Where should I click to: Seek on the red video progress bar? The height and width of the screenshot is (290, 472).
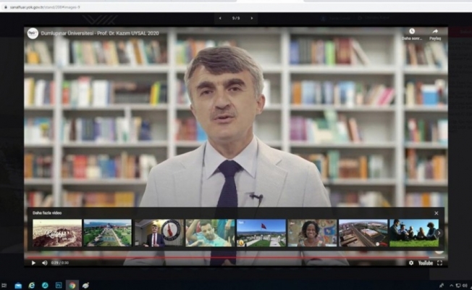coord(217,256)
